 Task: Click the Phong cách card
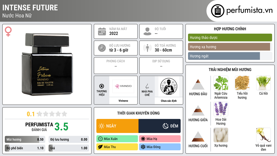coord(116,66)
